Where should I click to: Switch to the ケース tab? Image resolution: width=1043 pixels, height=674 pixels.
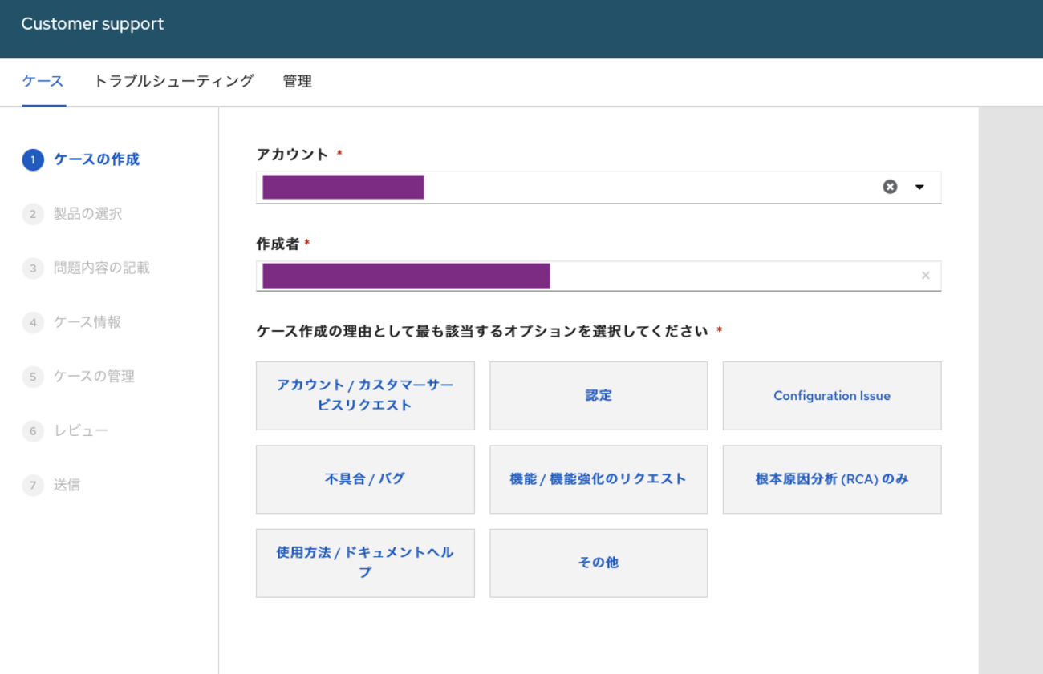(x=43, y=81)
